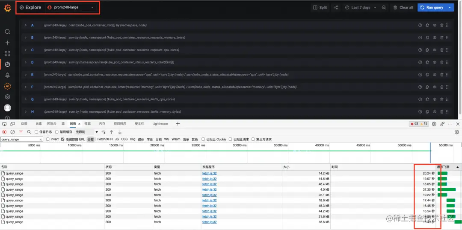The image size is (462, 230).
Task: Open the Create plus menu in sidebar
Action: coord(8,43)
